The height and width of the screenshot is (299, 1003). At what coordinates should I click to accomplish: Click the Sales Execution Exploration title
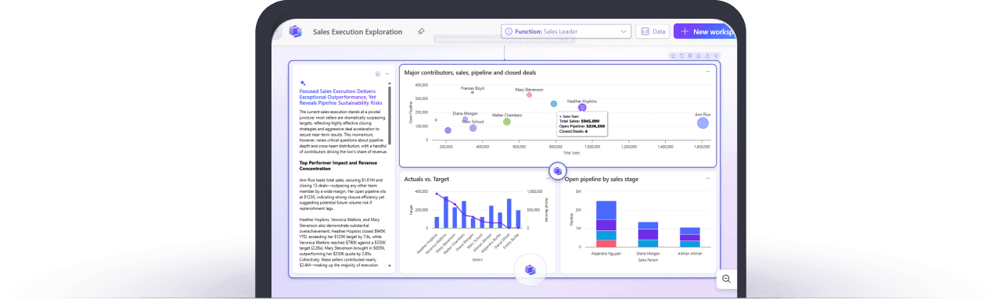click(x=358, y=32)
